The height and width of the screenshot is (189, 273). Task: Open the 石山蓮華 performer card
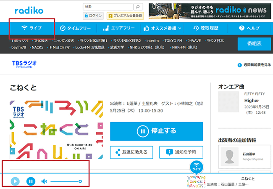tap(244, 157)
